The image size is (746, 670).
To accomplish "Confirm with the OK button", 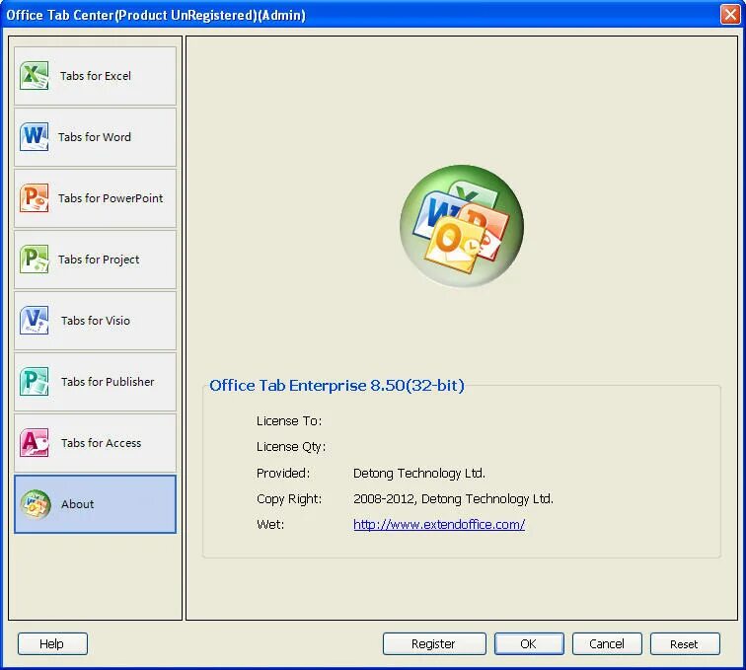I will (x=529, y=643).
